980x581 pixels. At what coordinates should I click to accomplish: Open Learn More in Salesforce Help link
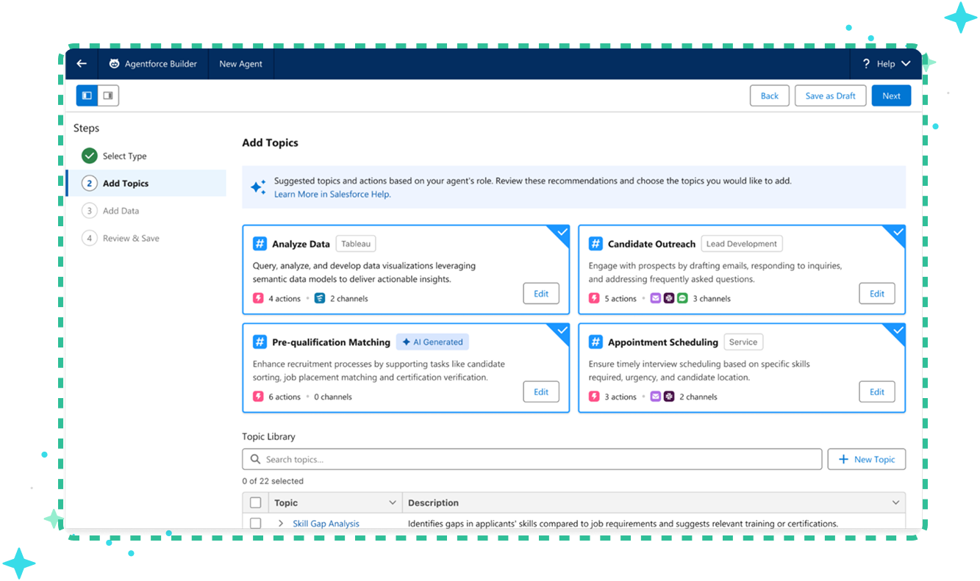[332, 194]
